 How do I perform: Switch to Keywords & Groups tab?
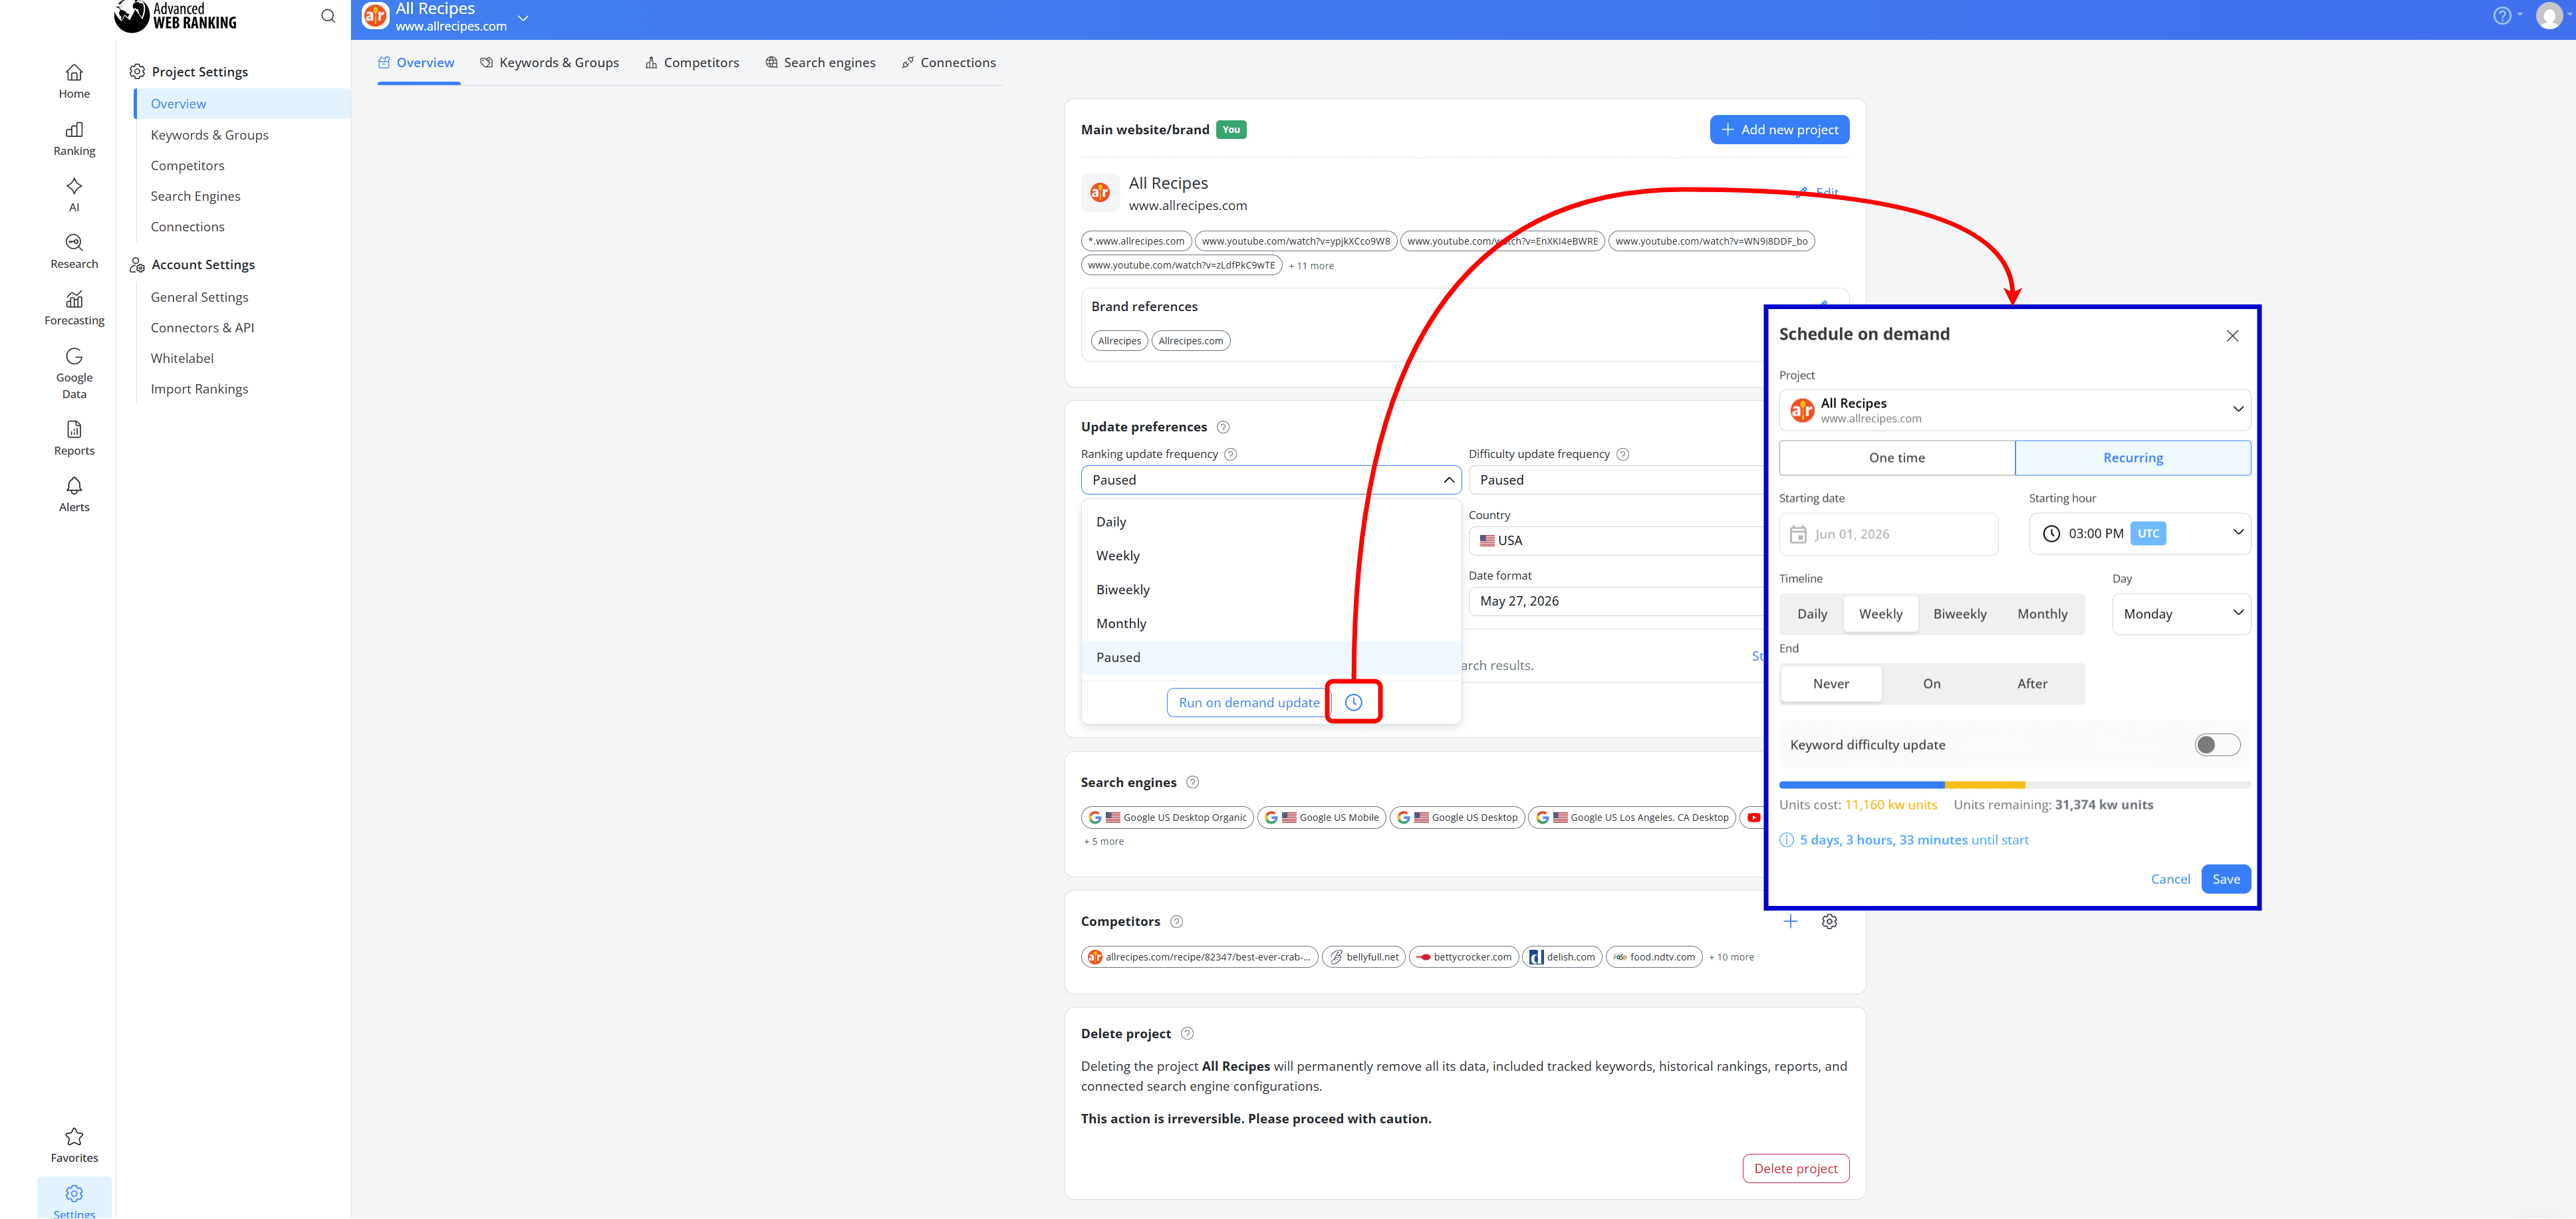[x=550, y=63]
